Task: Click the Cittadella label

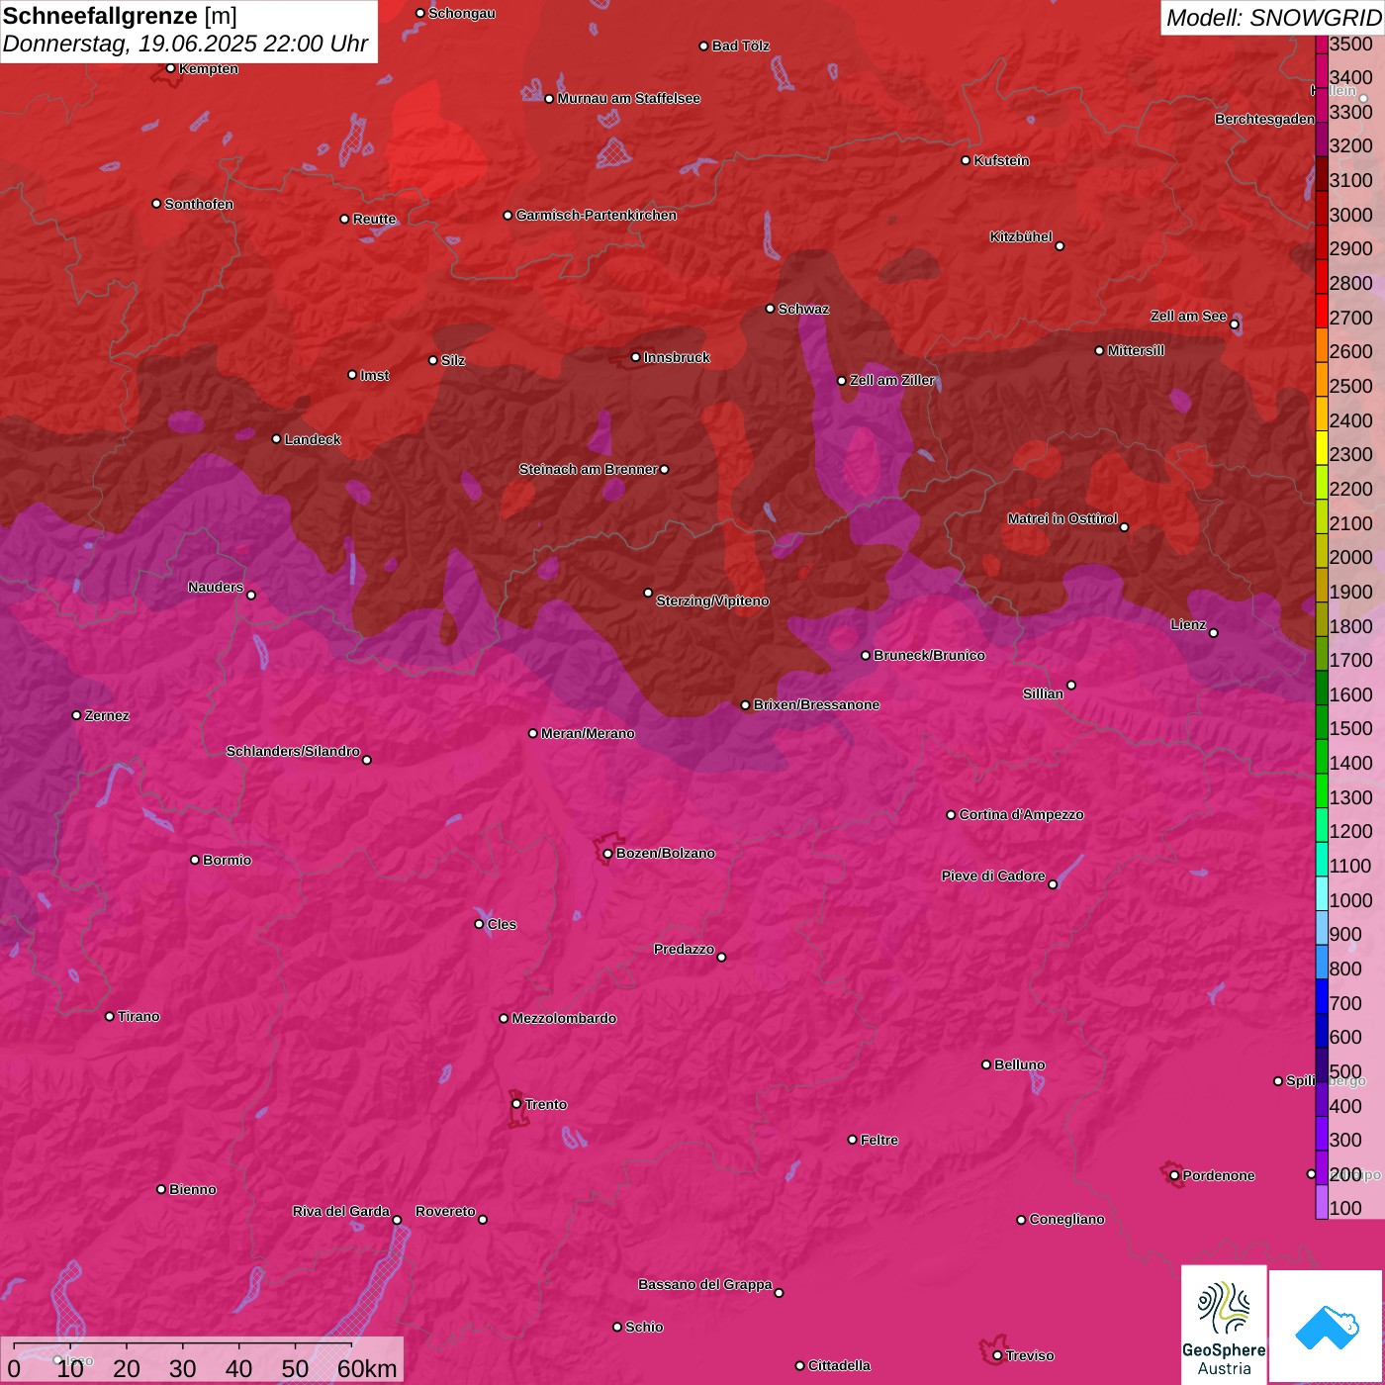Action: pyautogui.click(x=839, y=1365)
